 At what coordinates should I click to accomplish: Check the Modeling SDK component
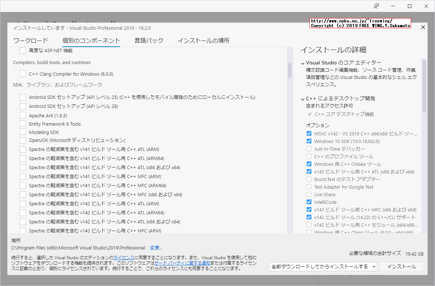[23, 132]
